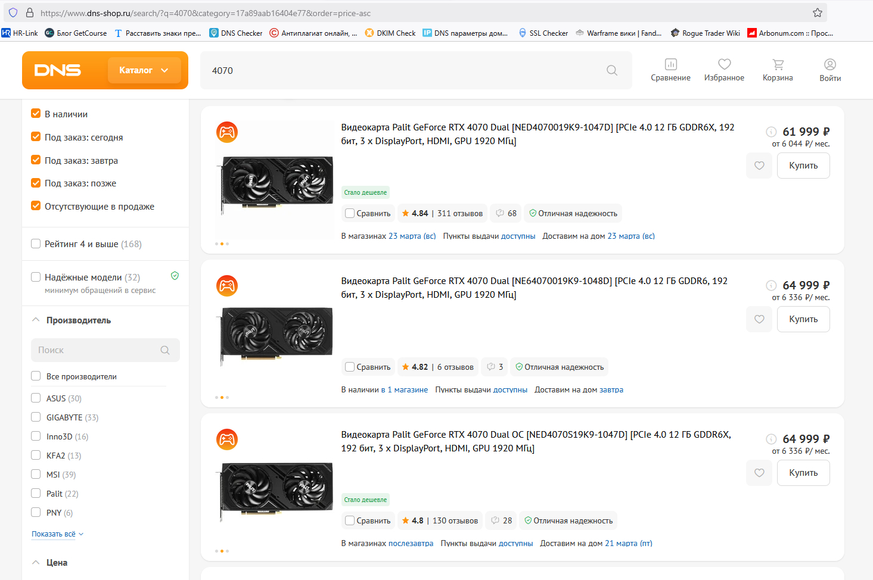Add first Palit RTX 4070 to favorites

[x=759, y=166]
